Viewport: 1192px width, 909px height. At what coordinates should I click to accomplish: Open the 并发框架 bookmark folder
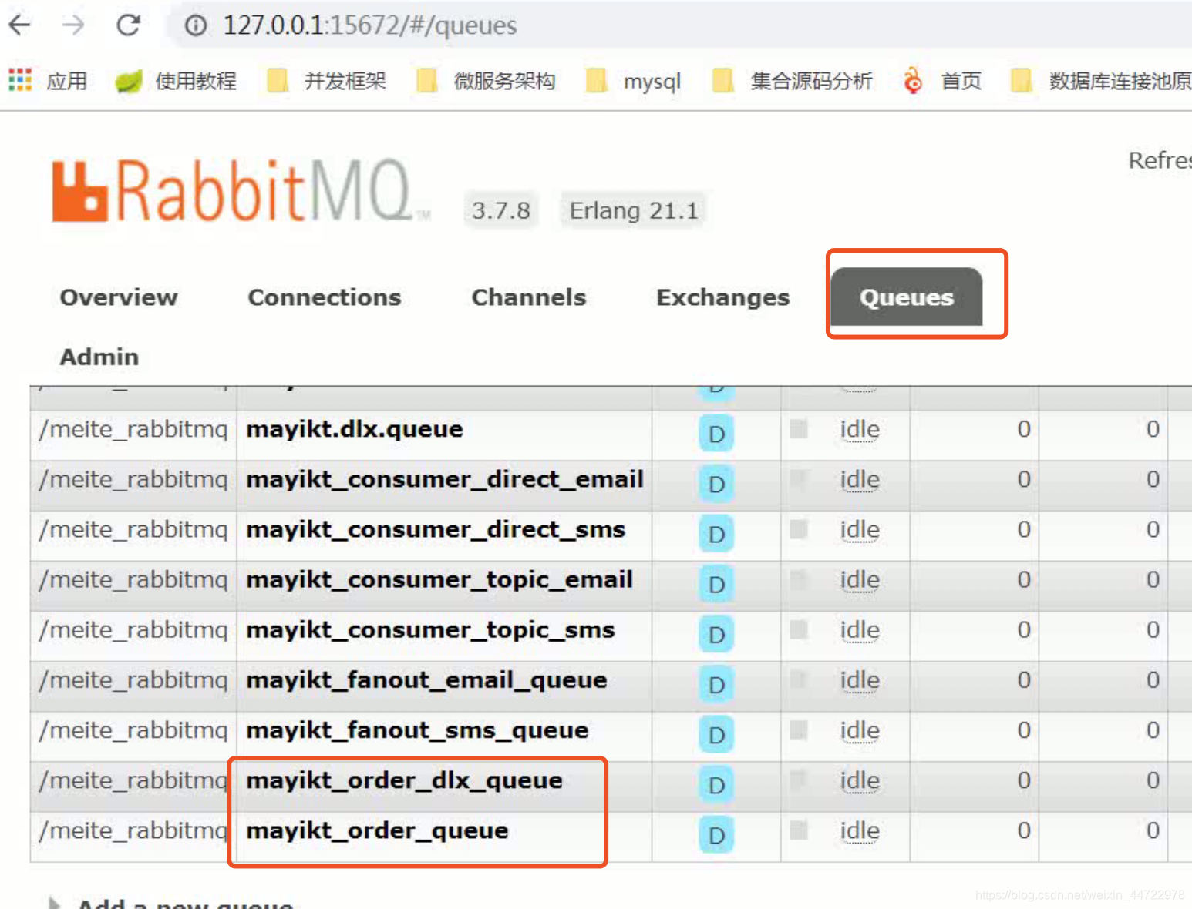(327, 81)
